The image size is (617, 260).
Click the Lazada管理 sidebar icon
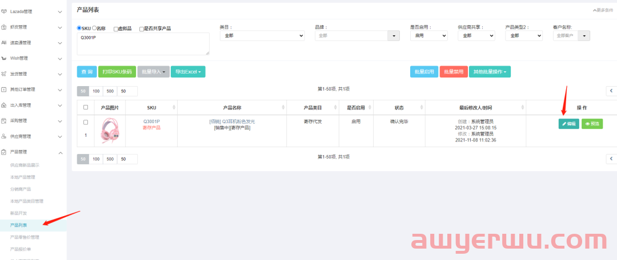click(x=5, y=11)
